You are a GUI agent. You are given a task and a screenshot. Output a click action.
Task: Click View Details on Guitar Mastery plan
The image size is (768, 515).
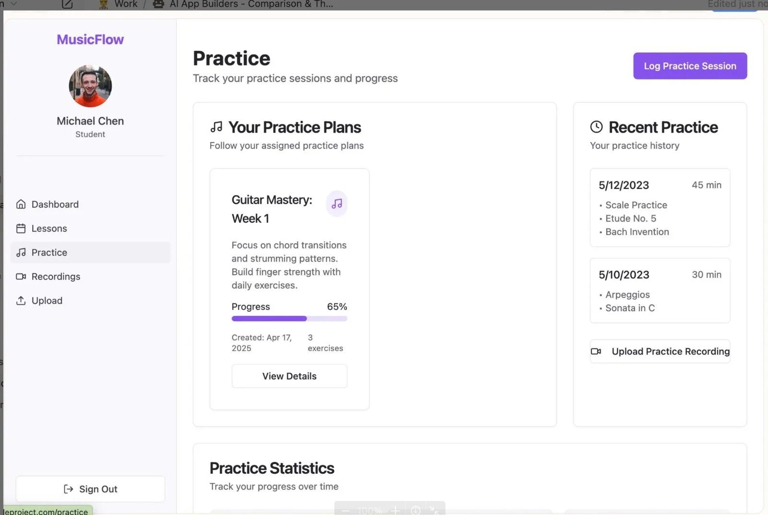coord(289,376)
